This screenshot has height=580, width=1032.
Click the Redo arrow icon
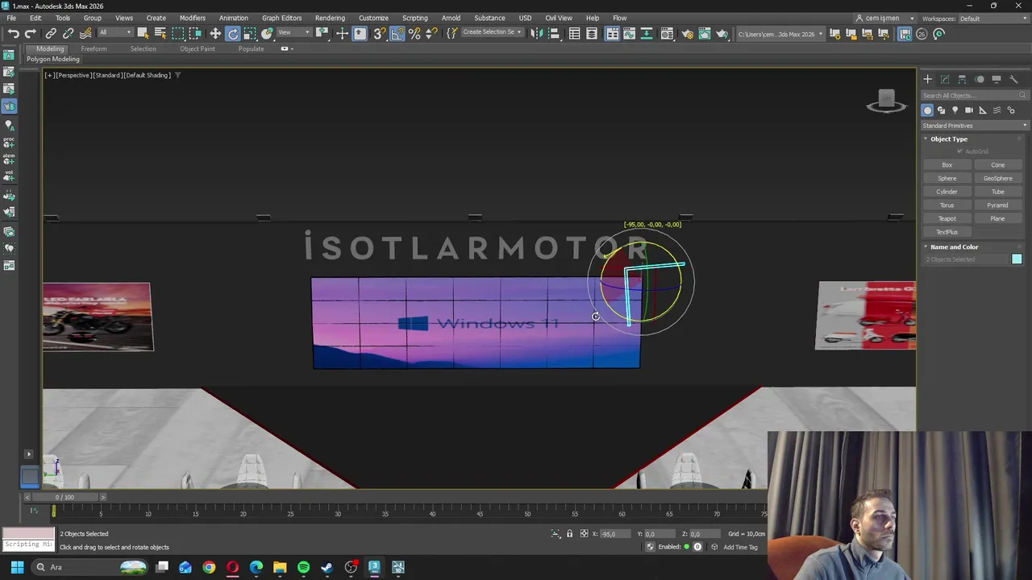[x=30, y=33]
